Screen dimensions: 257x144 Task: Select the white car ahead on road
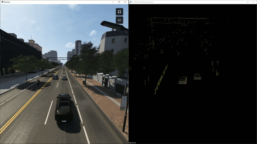tap(64, 78)
